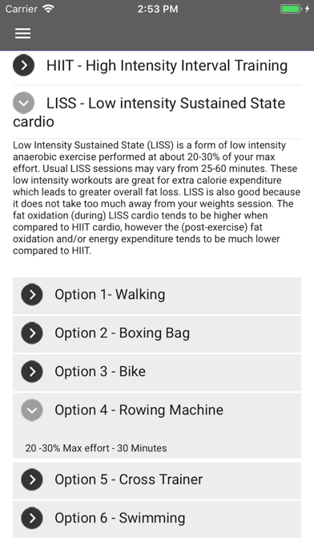Expand Option 3 Bike arrow icon
Screen dimensions: 314x559
coord(32,372)
